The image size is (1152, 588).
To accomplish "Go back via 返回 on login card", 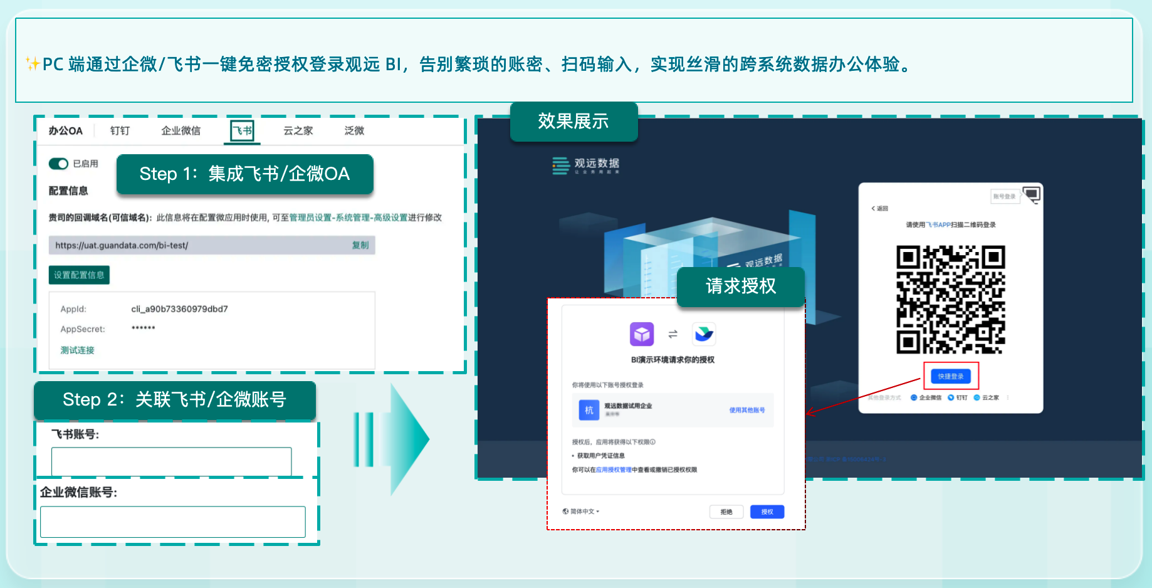I will click(x=879, y=208).
